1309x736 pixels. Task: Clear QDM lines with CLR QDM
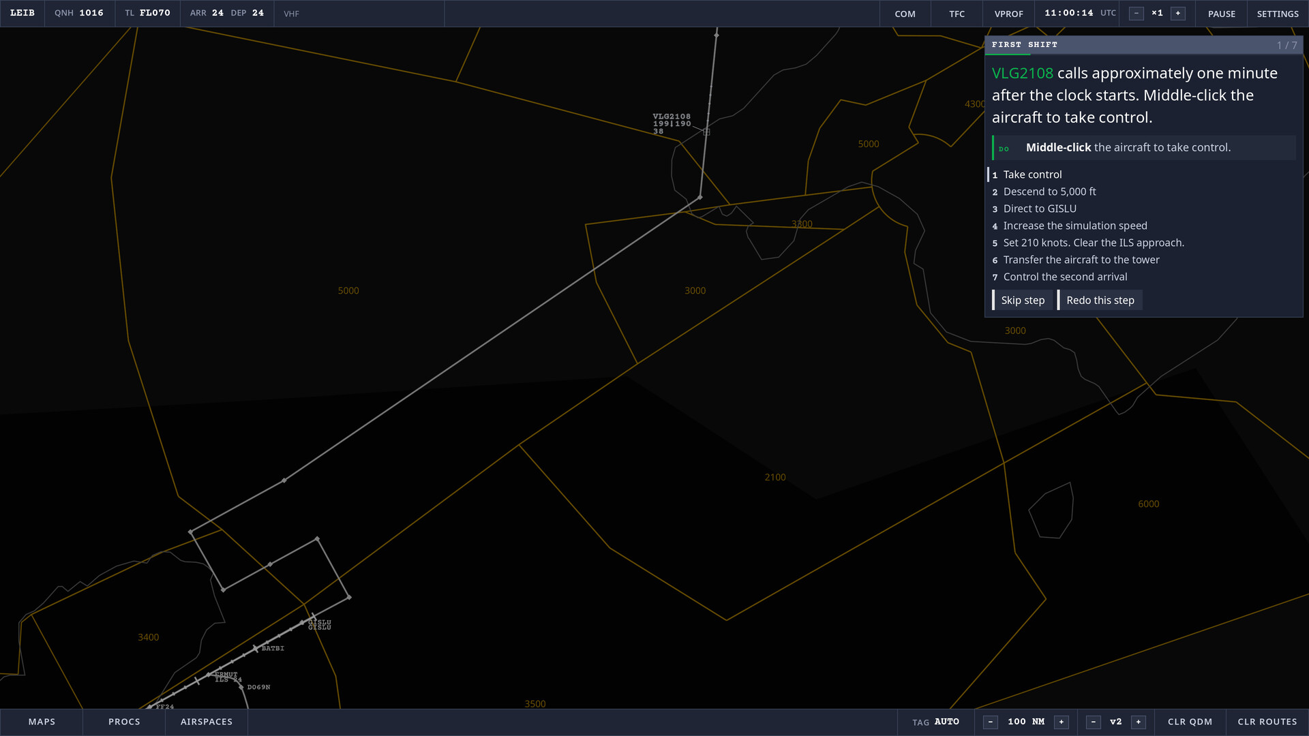1190,722
